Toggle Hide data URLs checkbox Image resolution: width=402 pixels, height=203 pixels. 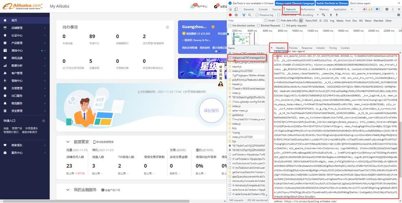click(x=278, y=20)
